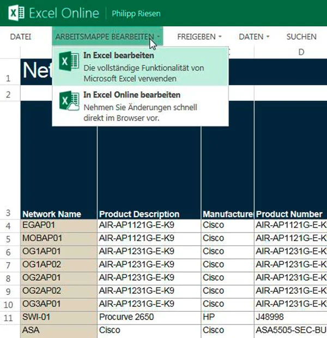Screen dimensions: 327x338
Task: Select cell 'OG2AP02'
Action: 59,292
